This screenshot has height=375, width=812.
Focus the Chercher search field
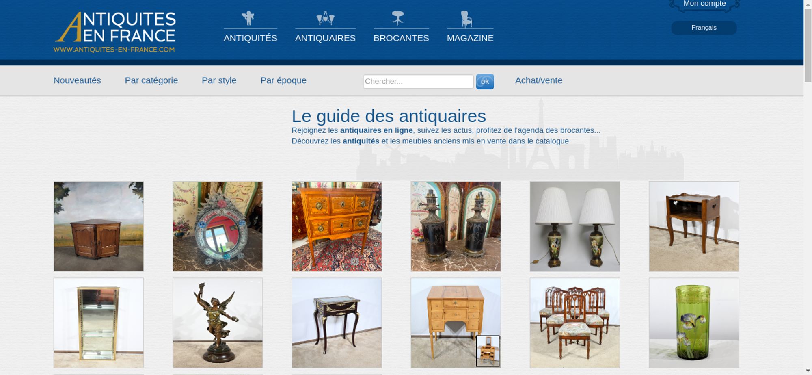click(418, 82)
